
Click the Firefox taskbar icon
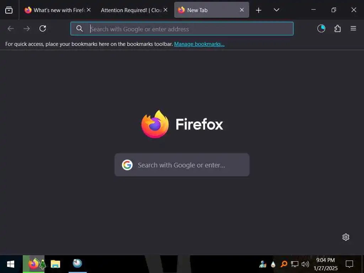tap(34, 264)
